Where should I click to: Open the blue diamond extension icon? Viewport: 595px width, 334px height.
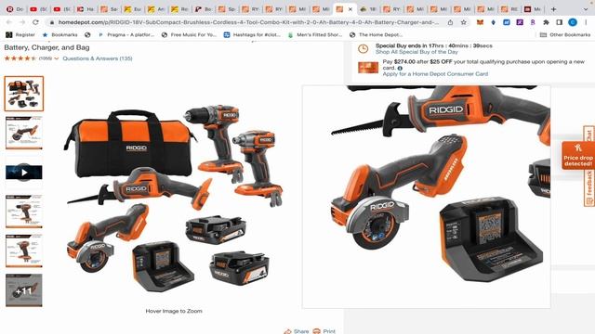(493, 22)
